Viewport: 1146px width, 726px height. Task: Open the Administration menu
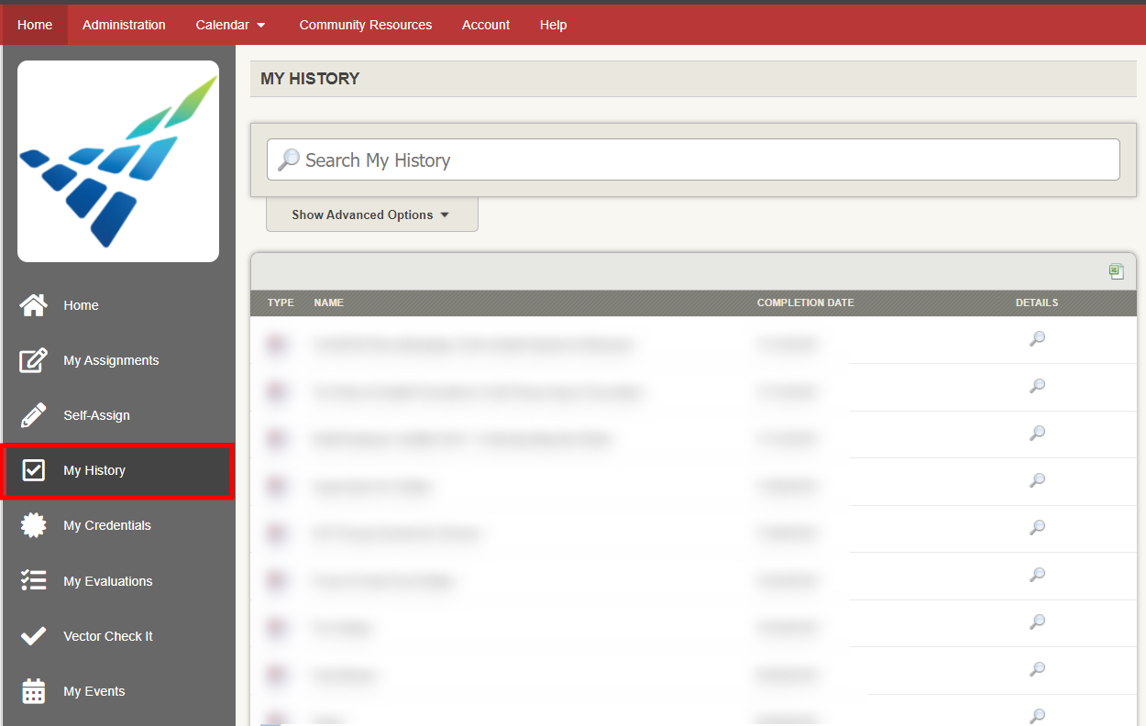pos(124,25)
